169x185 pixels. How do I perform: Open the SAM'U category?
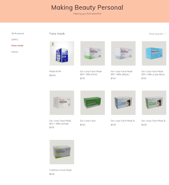[x=15, y=39]
